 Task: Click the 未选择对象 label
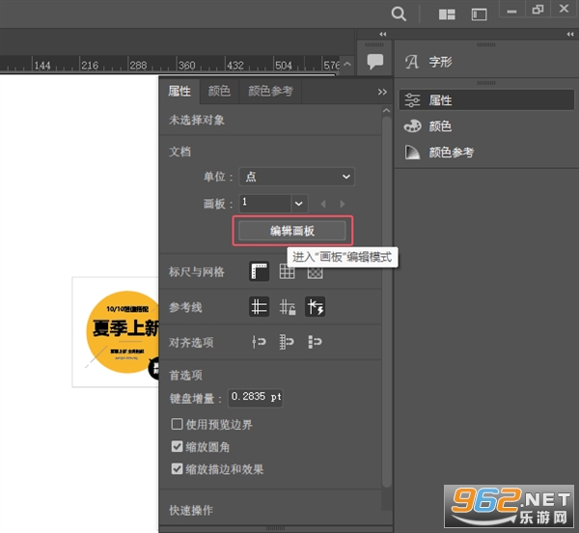[197, 120]
